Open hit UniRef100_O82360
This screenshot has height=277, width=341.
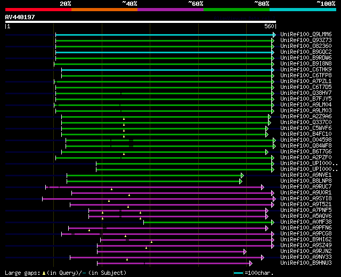306,46
